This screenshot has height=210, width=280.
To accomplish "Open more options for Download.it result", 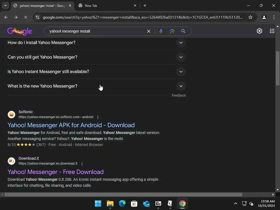I will (x=82, y=164).
